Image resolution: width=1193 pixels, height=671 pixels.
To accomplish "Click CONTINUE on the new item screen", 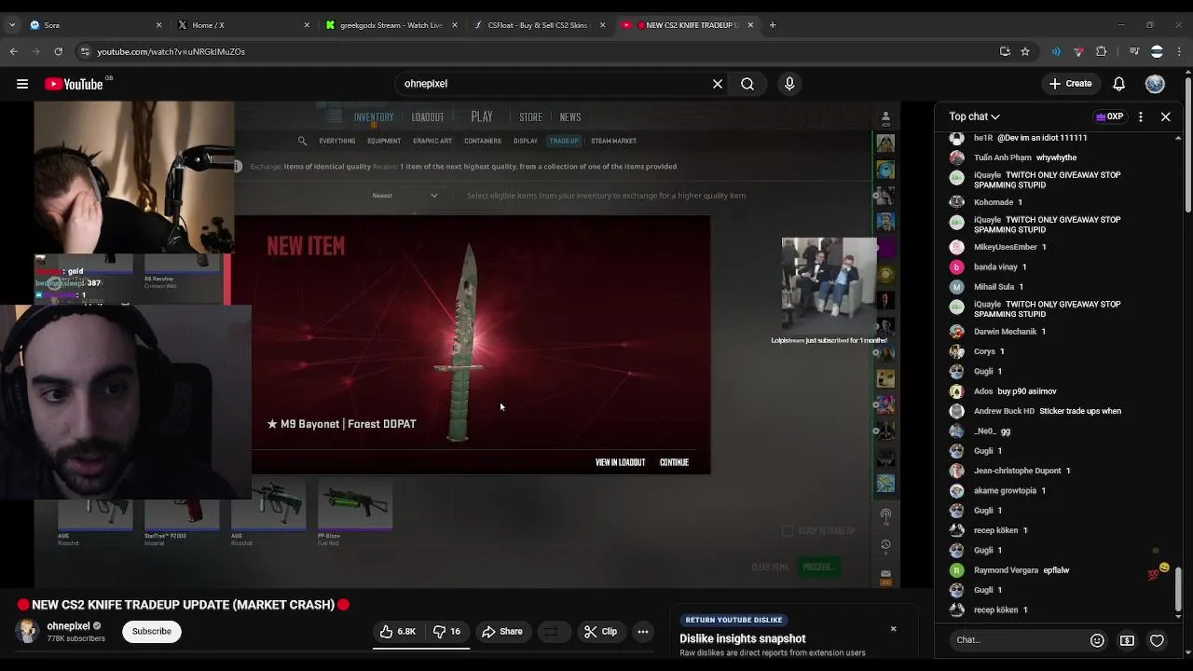I will (x=674, y=462).
